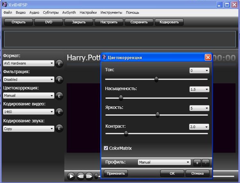Click the Тон slider handle
Screen dimensions: 240x183
(156, 79)
